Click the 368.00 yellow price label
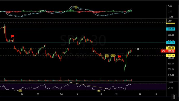This screenshot has height=101, width=179. 171,48
